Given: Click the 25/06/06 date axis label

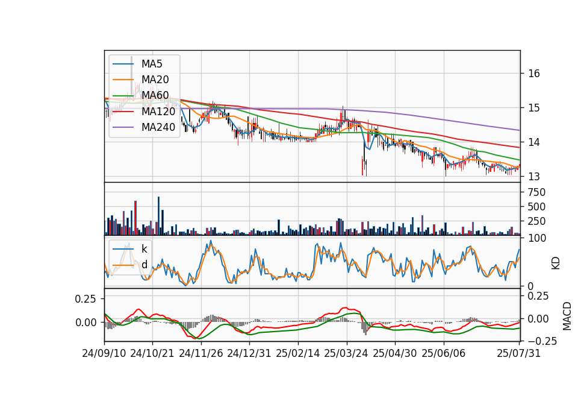Looking at the screenshot, I should 444,353.
